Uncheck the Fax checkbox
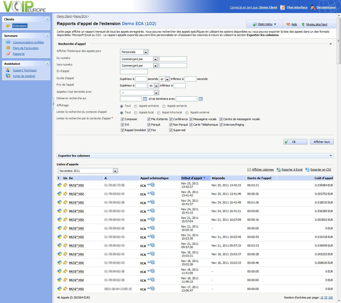The width and height of the screenshot is (341, 303). 149,130
